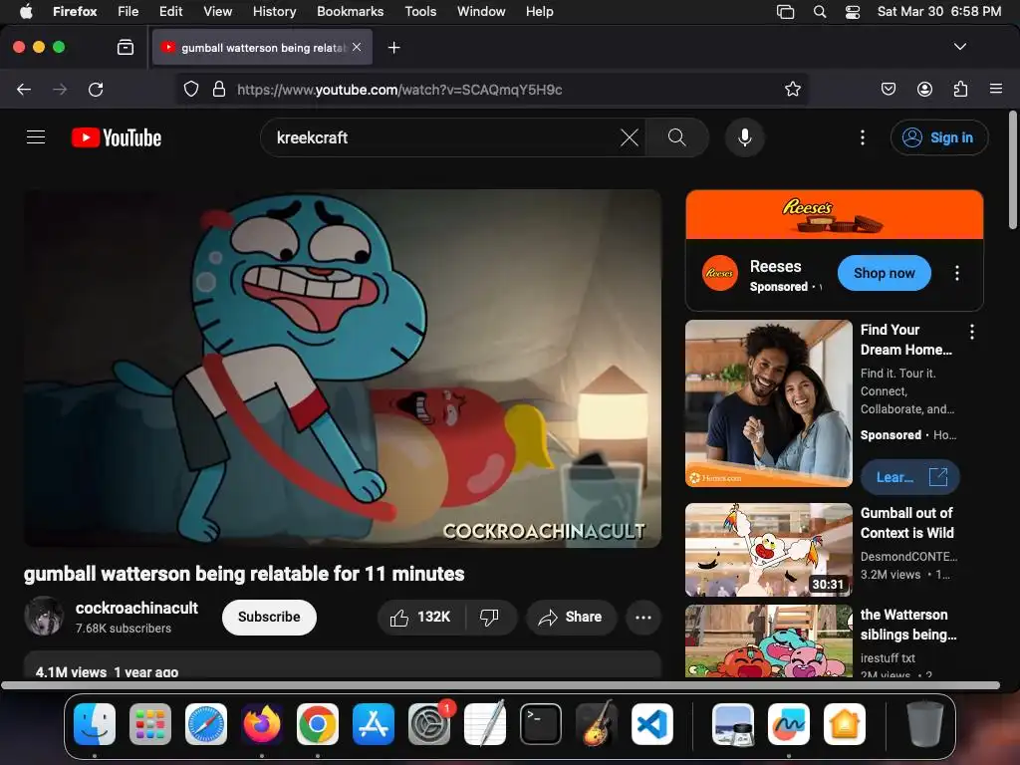1020x765 pixels.
Task: Sign in to YouTube
Action: [x=939, y=137]
